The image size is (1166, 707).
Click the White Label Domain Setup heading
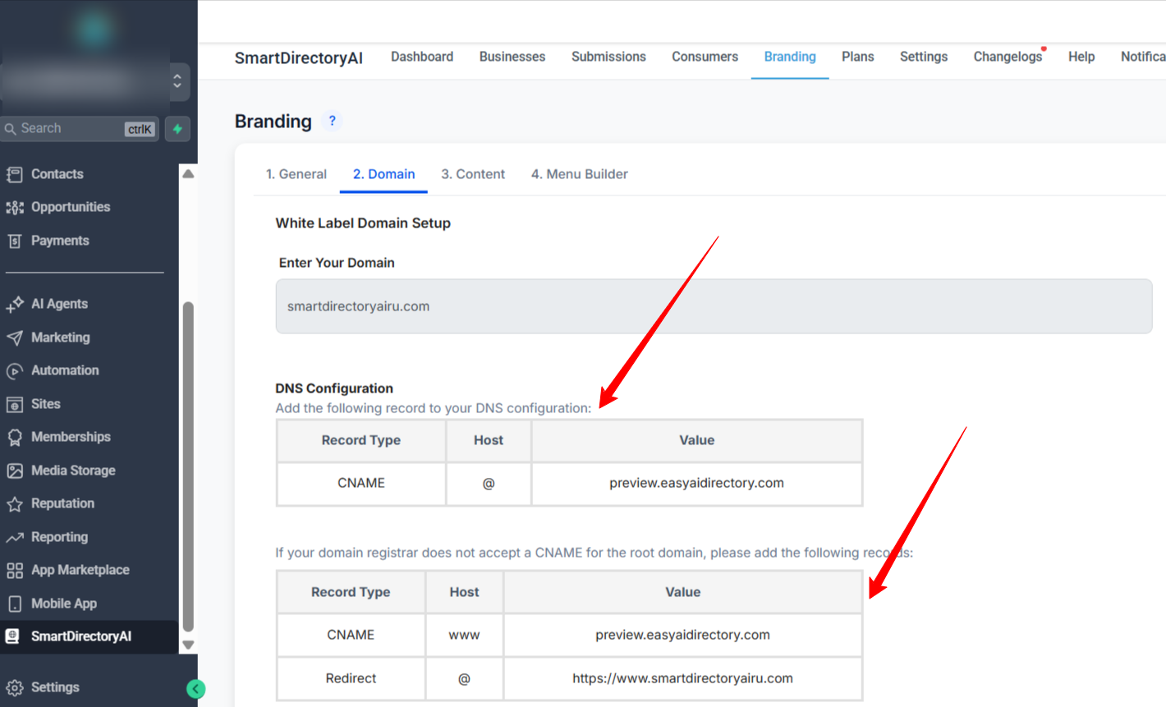[363, 223]
